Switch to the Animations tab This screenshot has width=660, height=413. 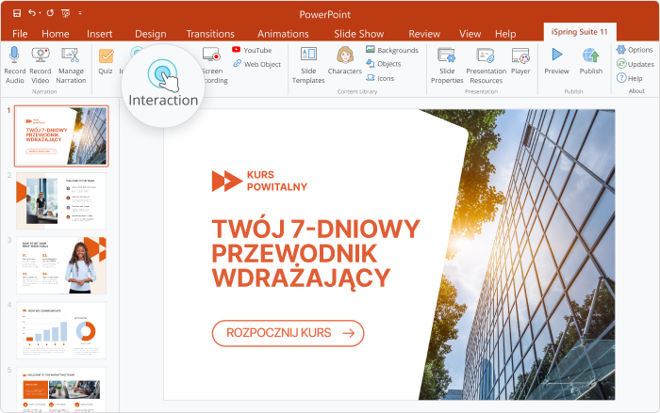(x=283, y=34)
